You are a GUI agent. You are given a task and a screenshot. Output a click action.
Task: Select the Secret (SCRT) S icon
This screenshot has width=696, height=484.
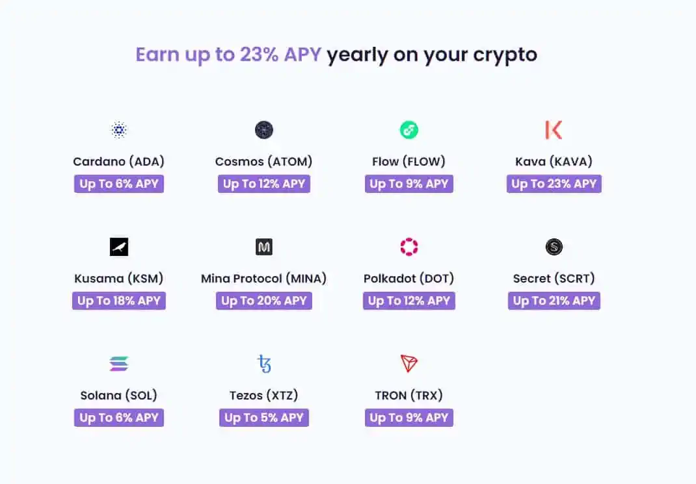[554, 247]
